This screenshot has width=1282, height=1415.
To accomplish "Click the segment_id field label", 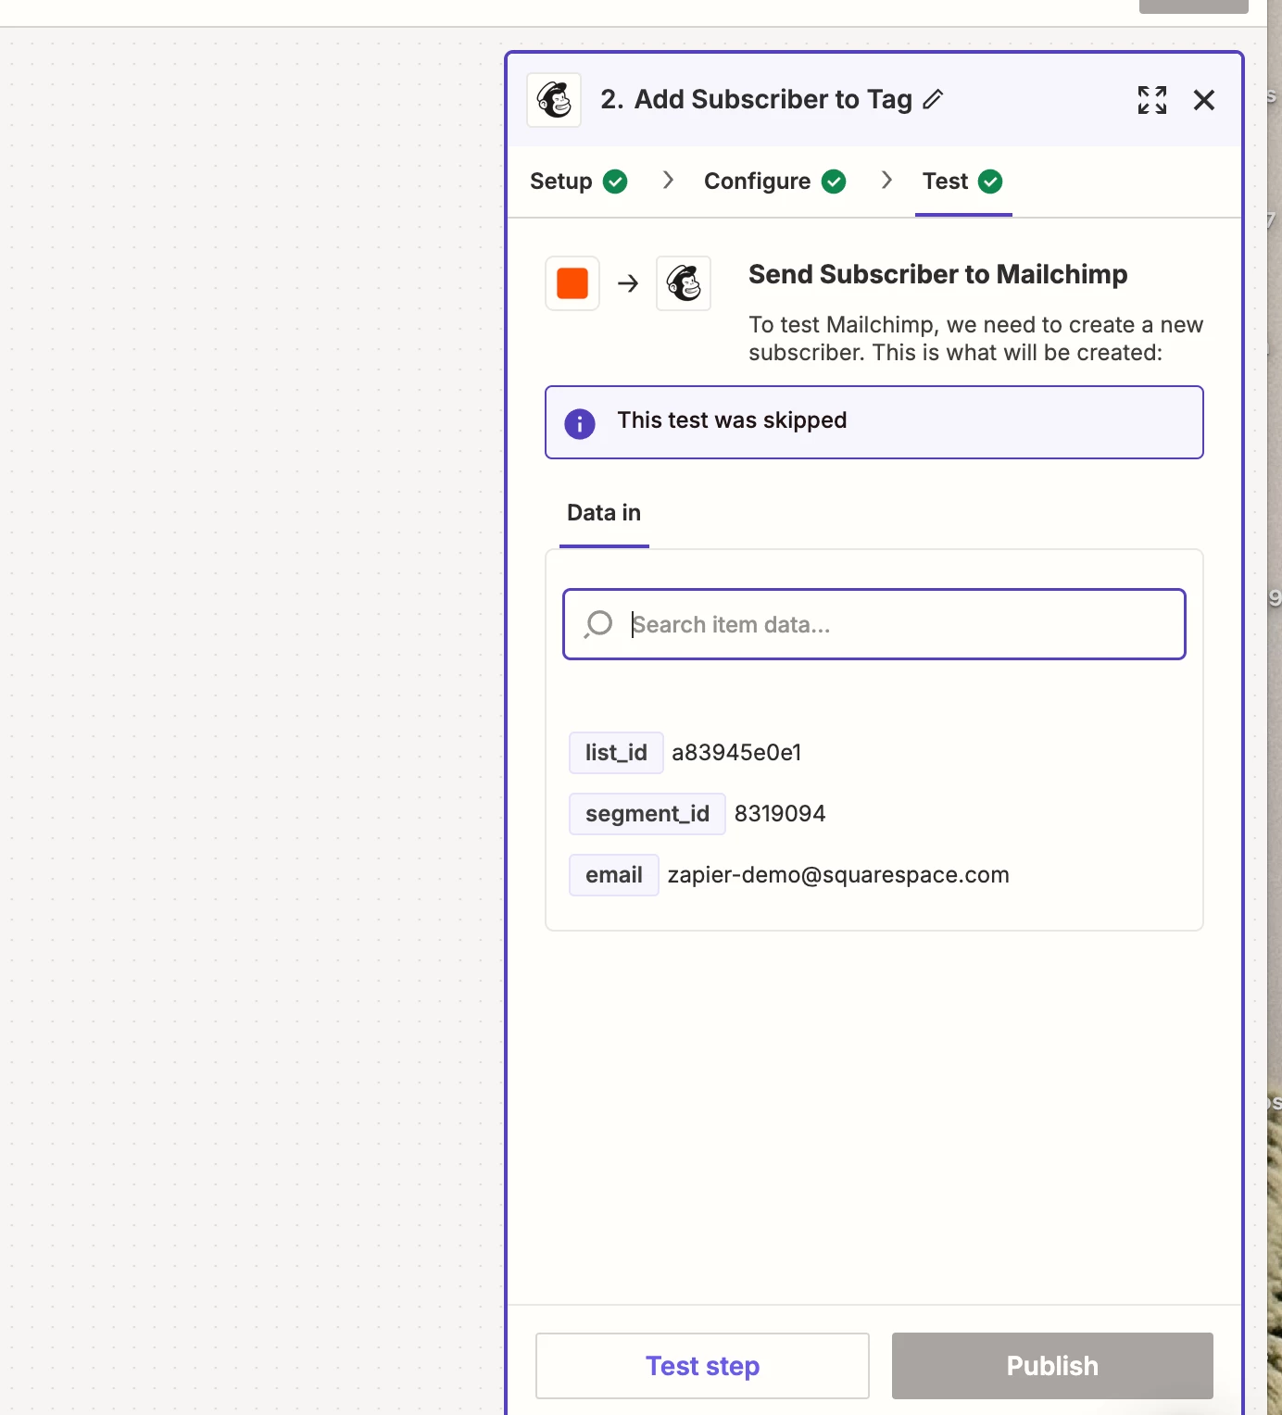I will pyautogui.click(x=647, y=814).
